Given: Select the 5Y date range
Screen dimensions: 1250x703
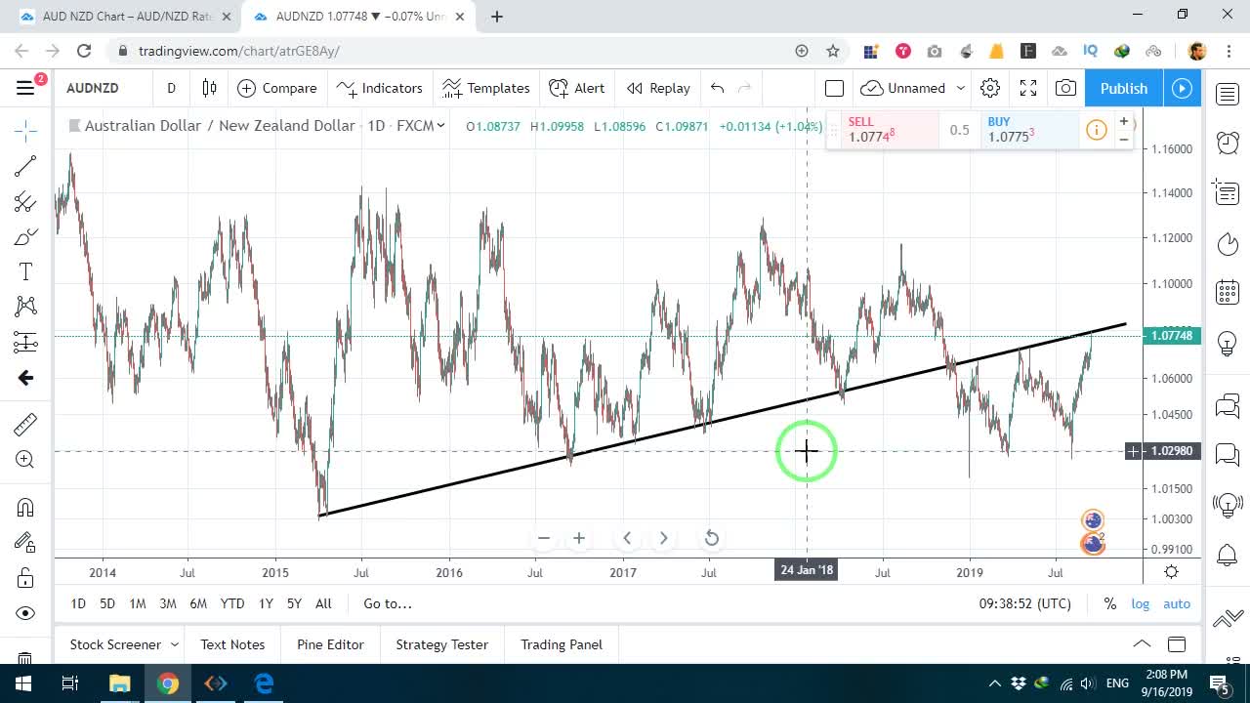Looking at the screenshot, I should [x=294, y=603].
